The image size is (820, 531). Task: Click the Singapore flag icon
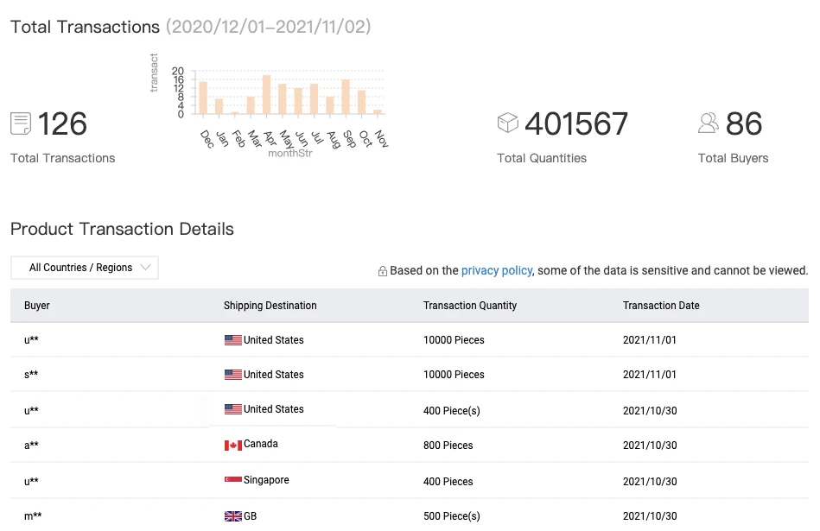(233, 481)
